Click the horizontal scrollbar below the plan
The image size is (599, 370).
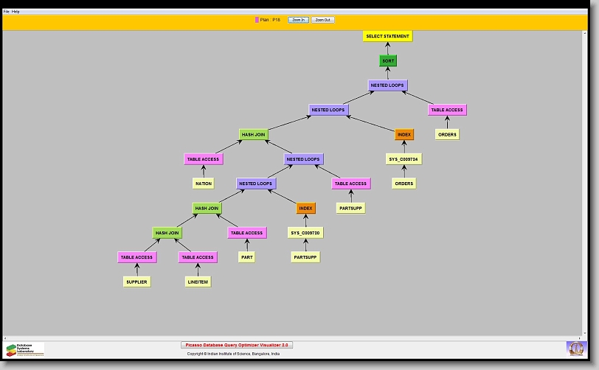click(295, 338)
